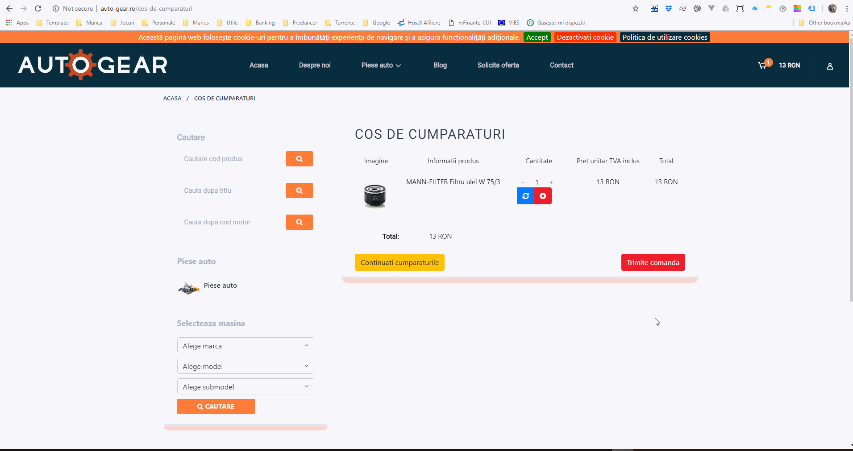Viewport: 853px width, 451px height.
Task: Expand the Piese auto nav menu
Action: tap(381, 65)
